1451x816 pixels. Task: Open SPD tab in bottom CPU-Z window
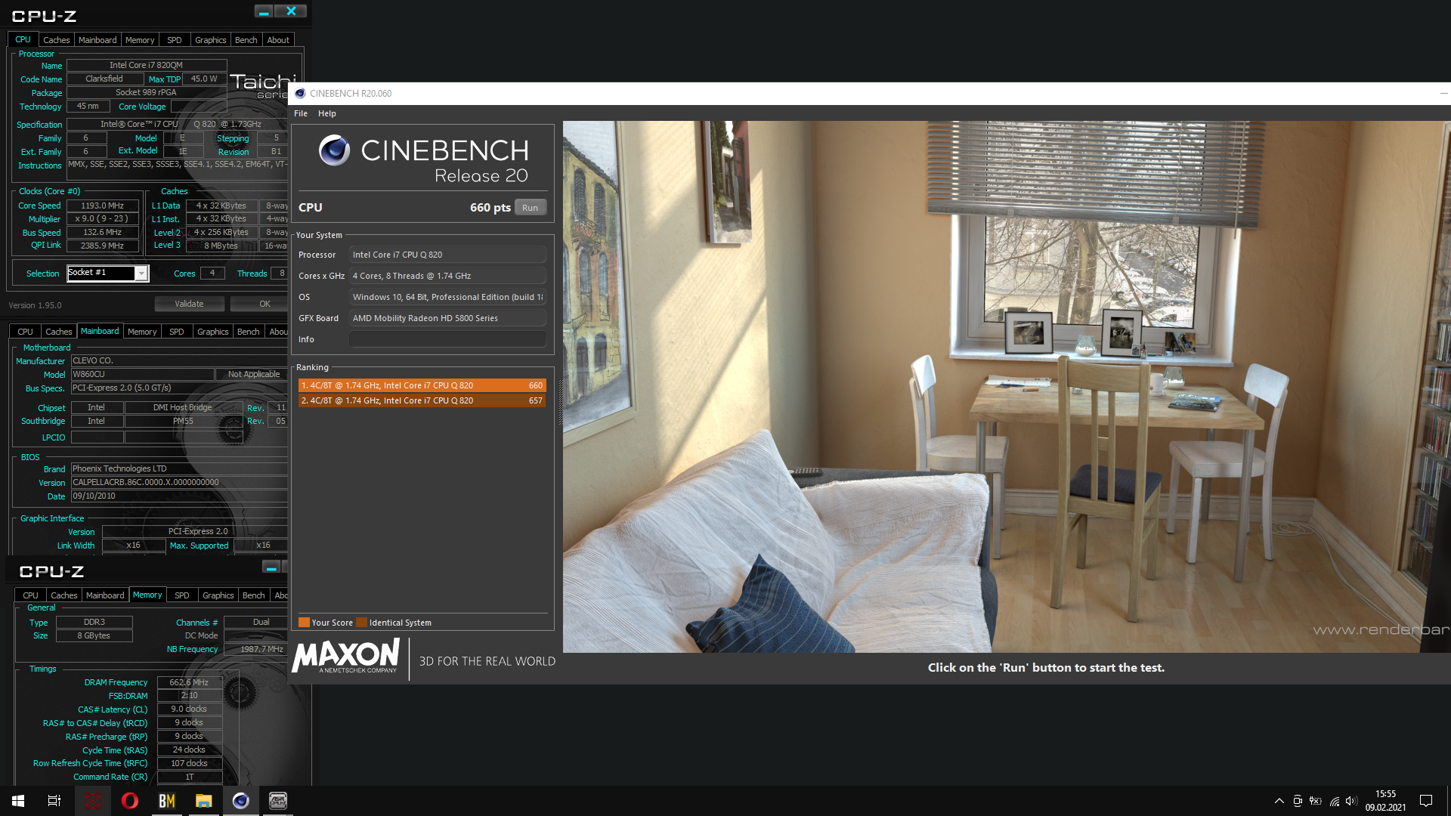click(182, 595)
